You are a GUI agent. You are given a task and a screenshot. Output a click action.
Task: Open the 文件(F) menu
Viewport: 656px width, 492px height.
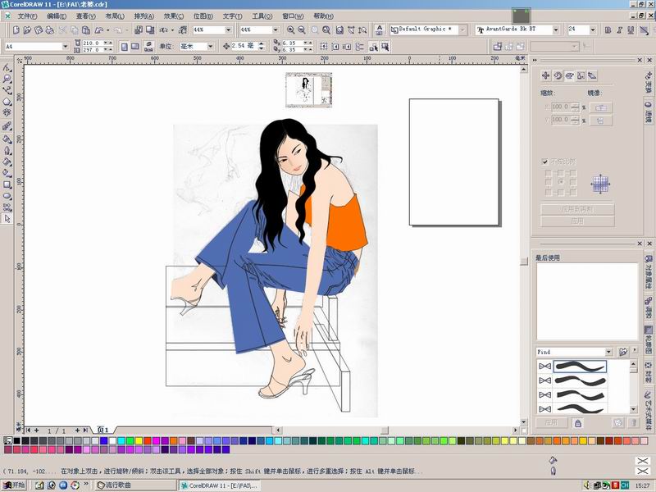[x=28, y=16]
